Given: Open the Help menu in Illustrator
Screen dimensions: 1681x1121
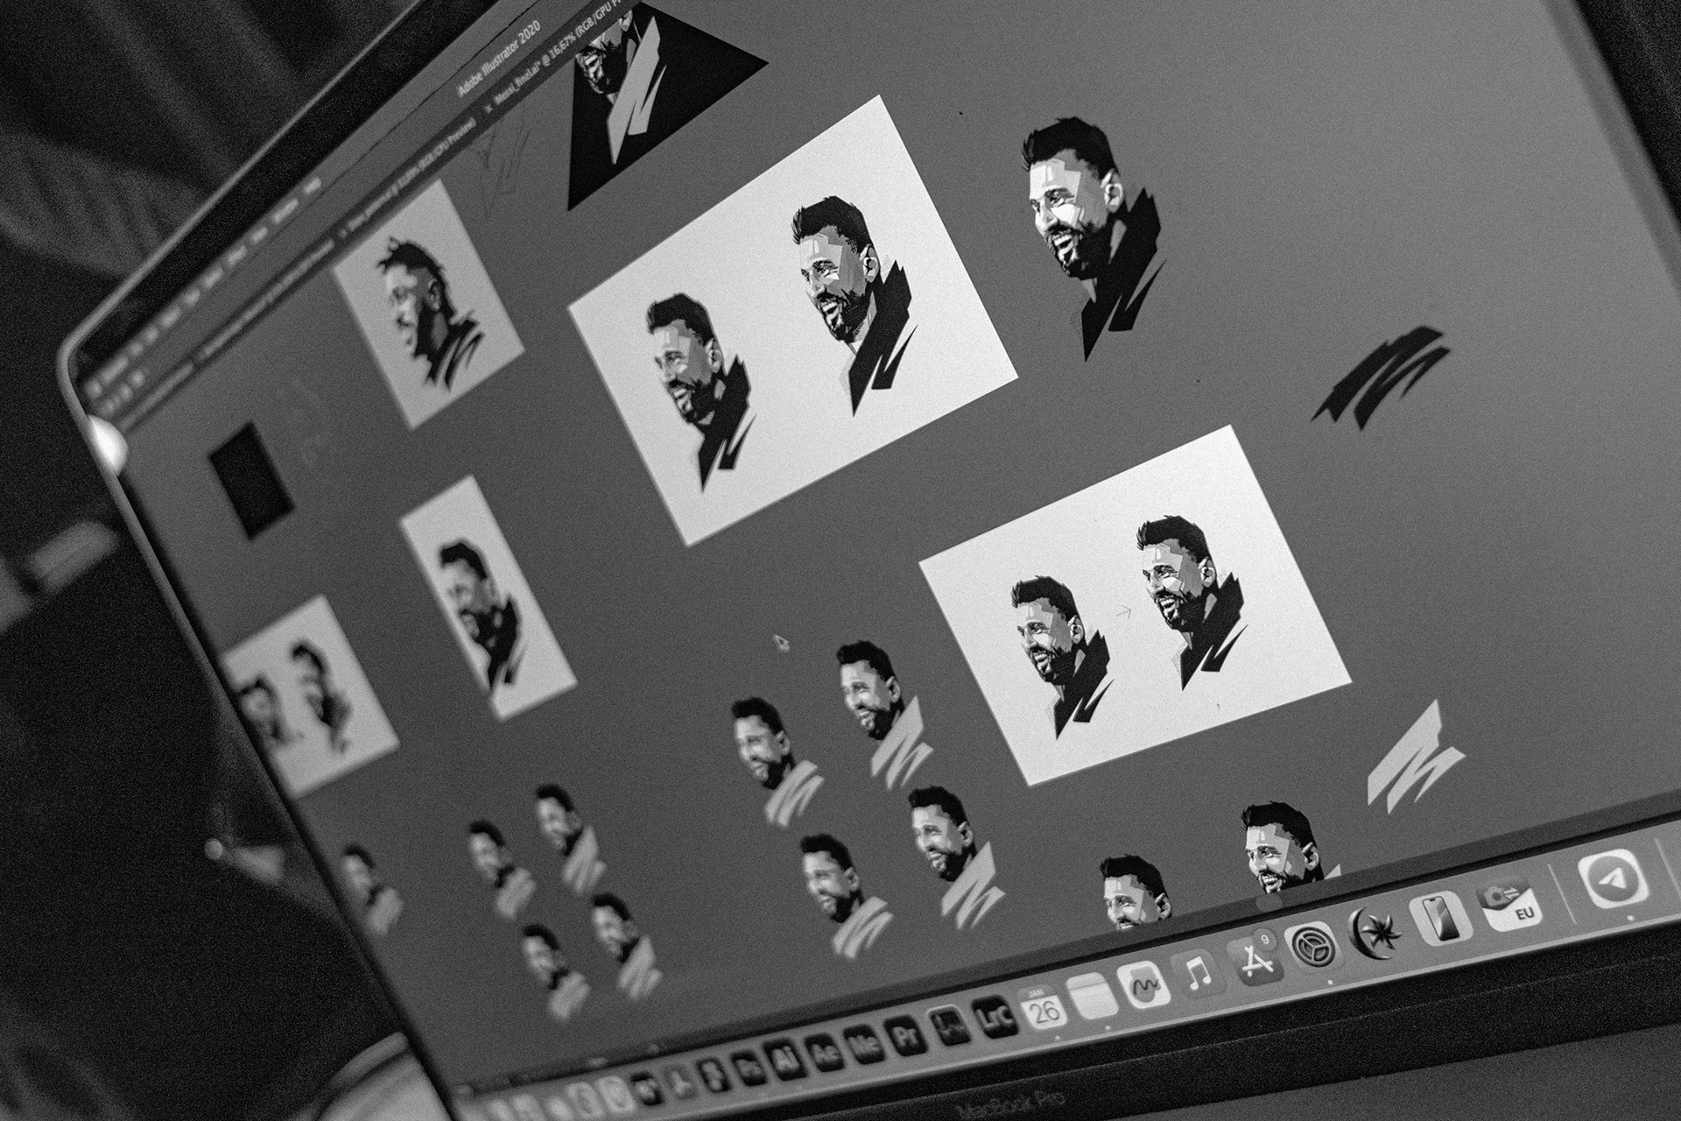Looking at the screenshot, I should [x=312, y=186].
